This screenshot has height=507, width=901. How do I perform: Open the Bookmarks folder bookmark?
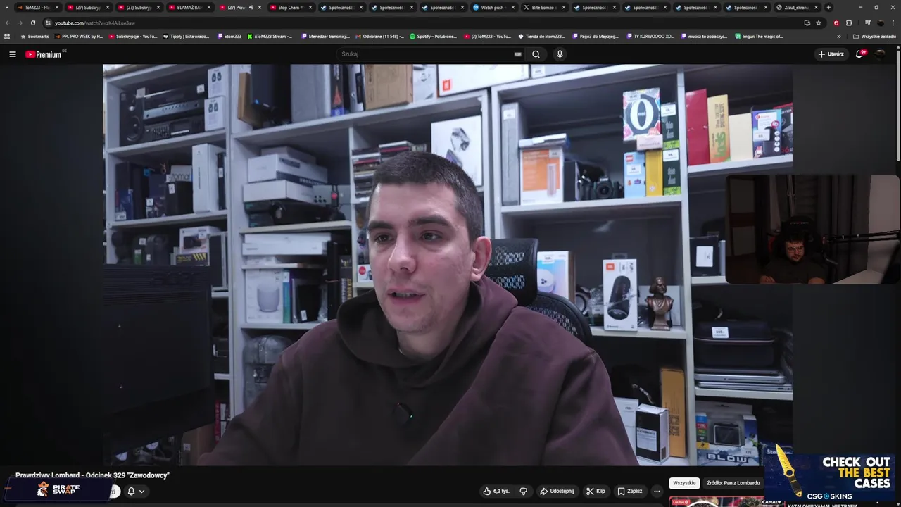pos(34,36)
